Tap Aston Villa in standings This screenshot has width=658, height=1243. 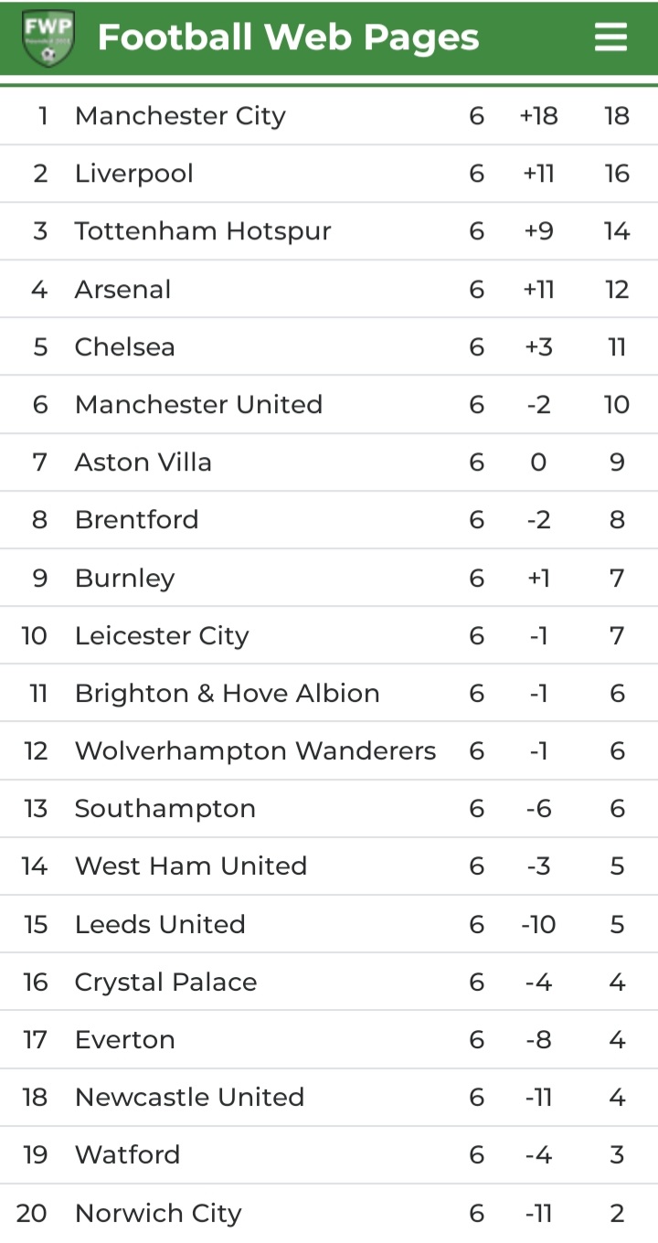click(143, 462)
